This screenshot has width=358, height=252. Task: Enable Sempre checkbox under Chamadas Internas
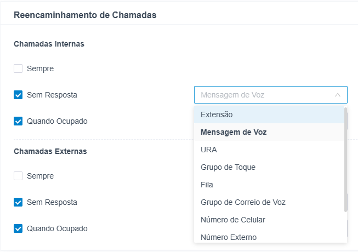[x=18, y=68]
